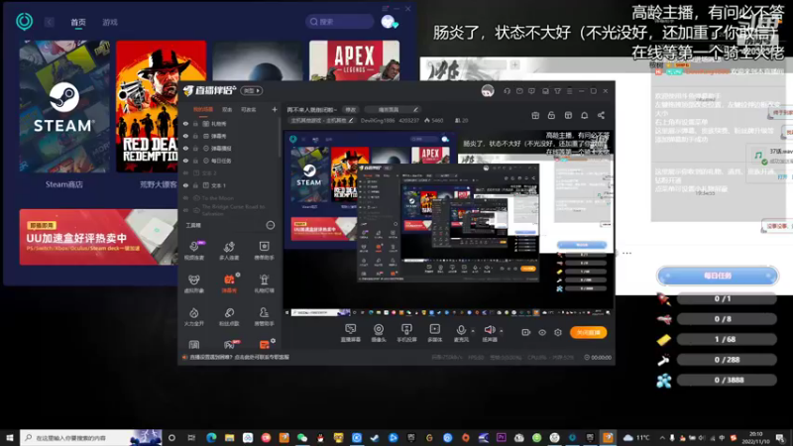Open WeChat from the taskbar
The height and width of the screenshot is (446, 793).
[x=302, y=437]
